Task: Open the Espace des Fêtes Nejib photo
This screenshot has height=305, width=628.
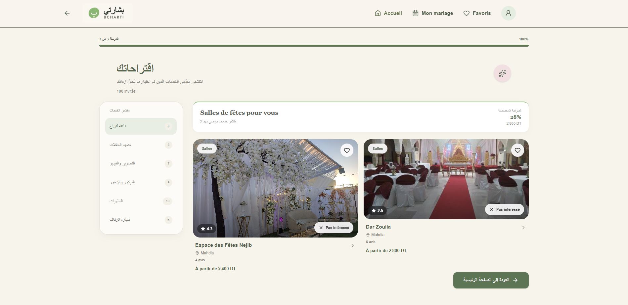Action: (275, 188)
